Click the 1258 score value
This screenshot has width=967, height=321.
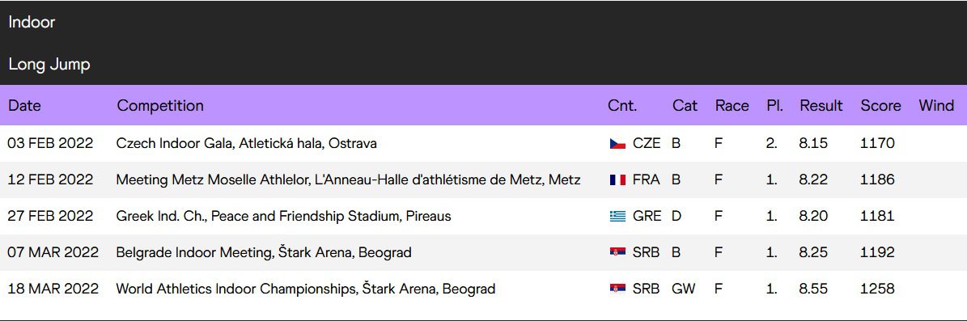[877, 289]
